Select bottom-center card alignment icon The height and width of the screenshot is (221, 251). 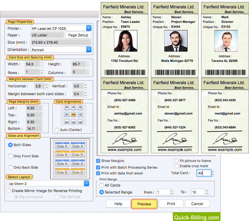(x=74, y=122)
